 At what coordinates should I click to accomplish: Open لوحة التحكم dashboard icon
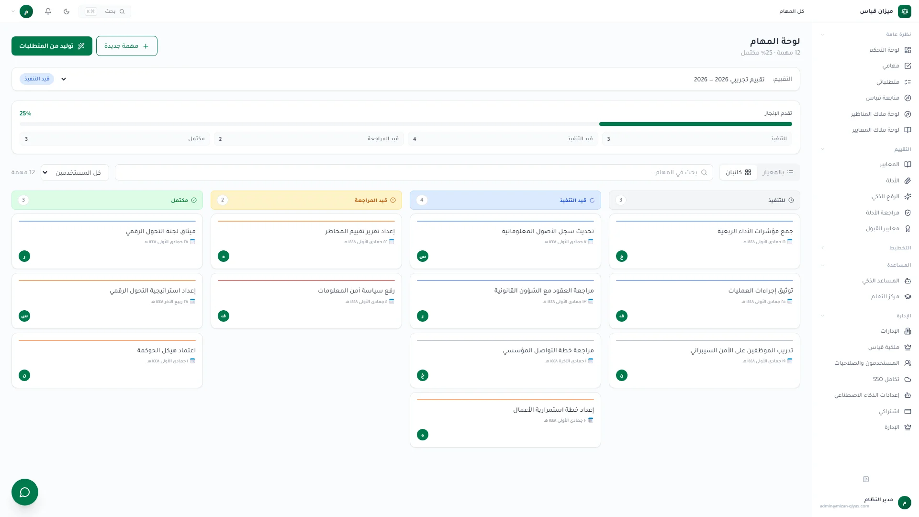point(908,50)
